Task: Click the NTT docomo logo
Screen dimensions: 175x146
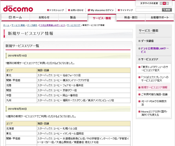Action: pos(18,8)
